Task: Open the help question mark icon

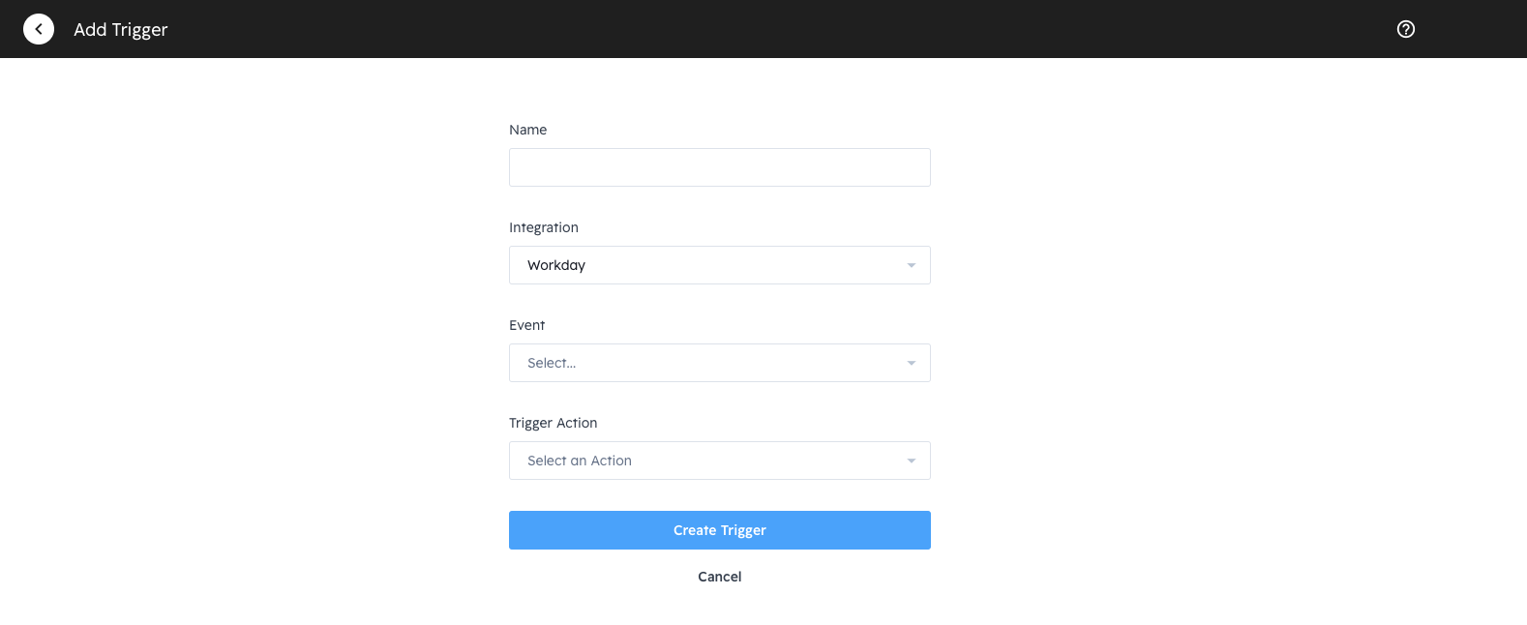Action: click(x=1406, y=29)
